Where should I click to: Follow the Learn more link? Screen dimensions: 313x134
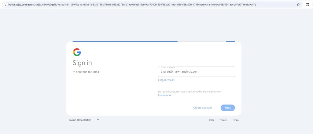pyautogui.click(x=165, y=95)
